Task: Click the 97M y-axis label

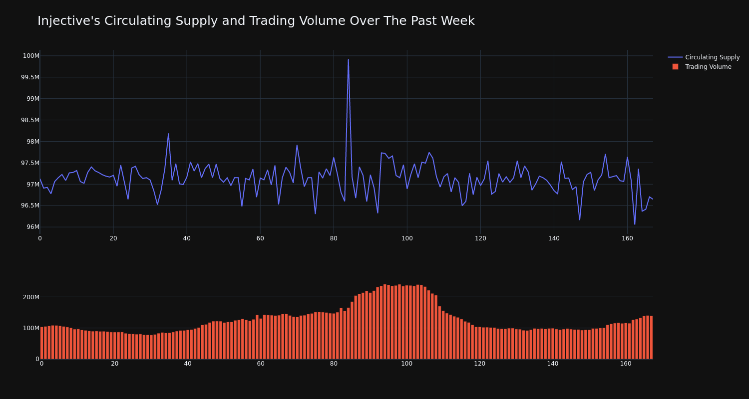Action: point(33,185)
